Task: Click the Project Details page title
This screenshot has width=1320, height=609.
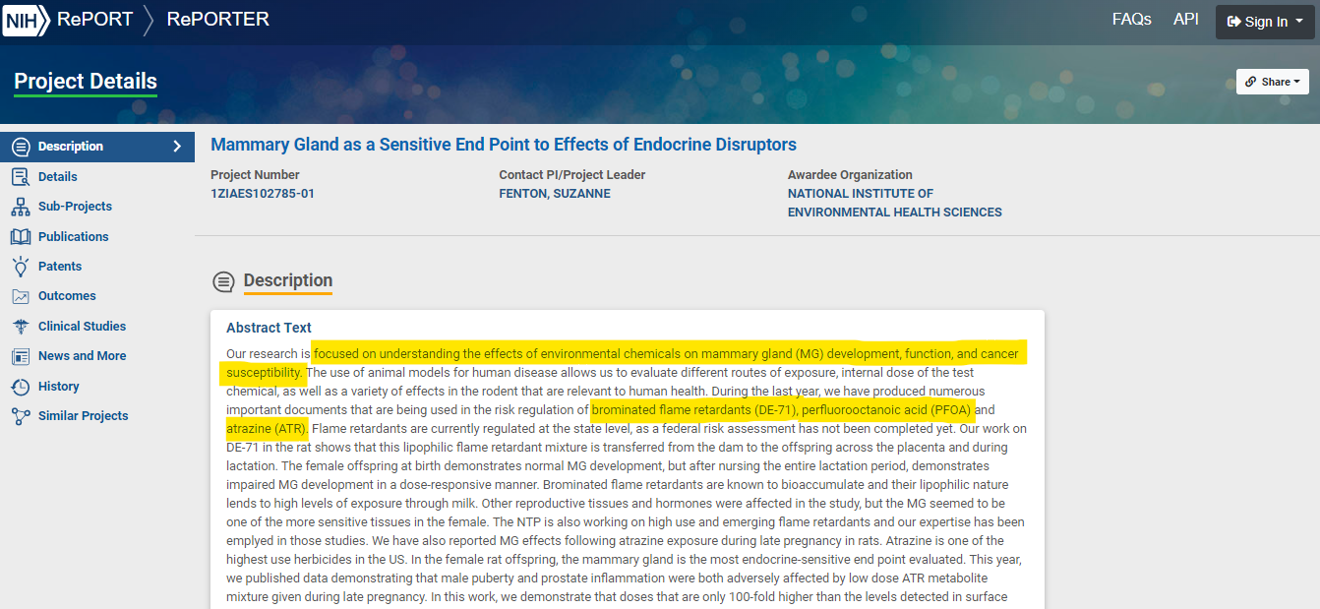Action: (x=86, y=82)
